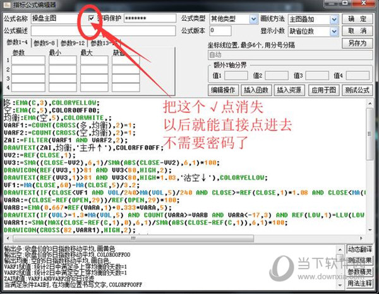Click the 插入函数 insert function button
The height and width of the screenshot is (294, 379).
[x=256, y=89]
